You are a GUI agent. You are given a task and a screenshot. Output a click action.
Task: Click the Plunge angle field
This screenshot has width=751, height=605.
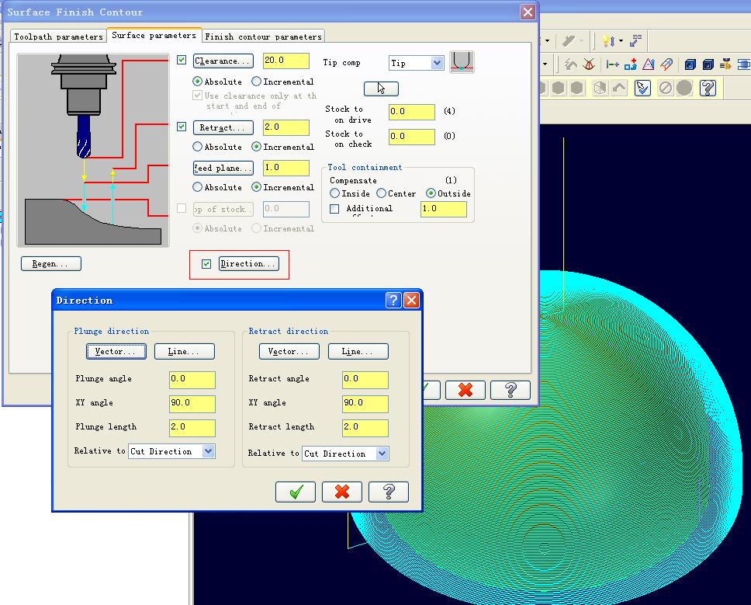[x=192, y=379]
